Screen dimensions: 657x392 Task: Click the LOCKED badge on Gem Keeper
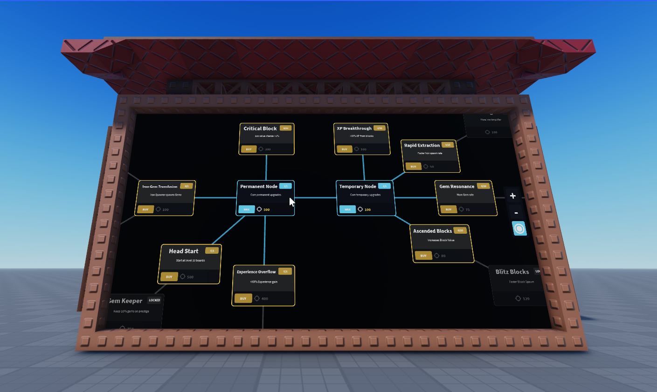[154, 300]
